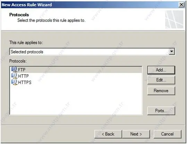Proceed with the Next button
Screen dimensions: 187x144
click(136, 134)
